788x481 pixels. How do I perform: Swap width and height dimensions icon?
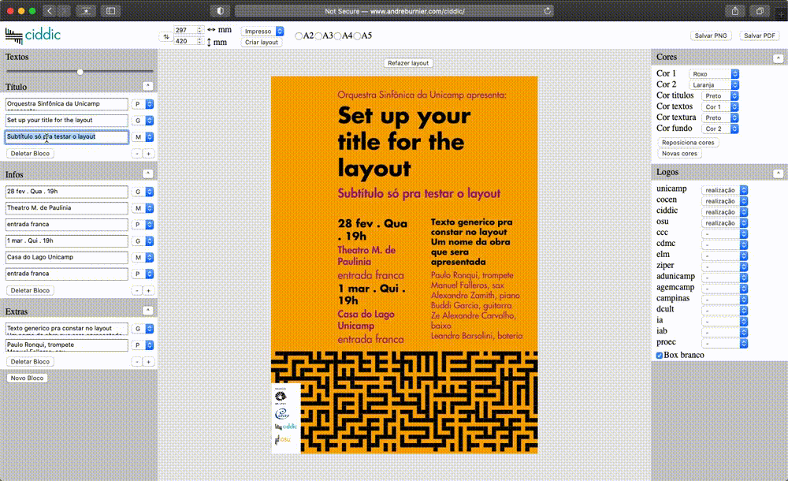pyautogui.click(x=165, y=36)
